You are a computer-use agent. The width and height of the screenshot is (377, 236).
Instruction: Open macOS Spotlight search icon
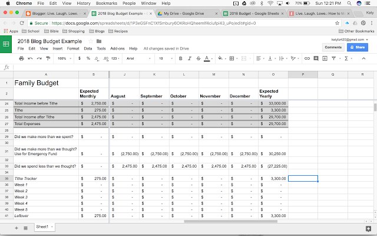tap(349, 3)
